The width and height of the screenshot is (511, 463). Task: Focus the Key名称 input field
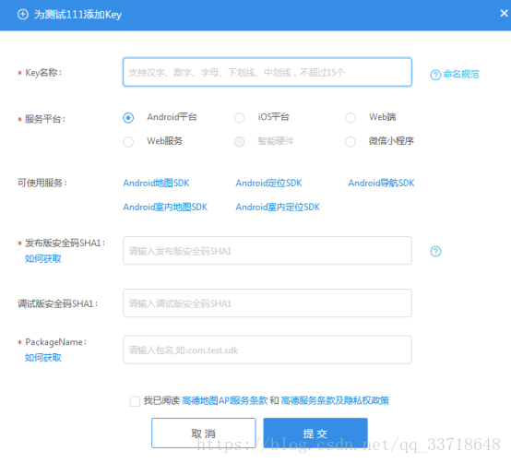(267, 72)
